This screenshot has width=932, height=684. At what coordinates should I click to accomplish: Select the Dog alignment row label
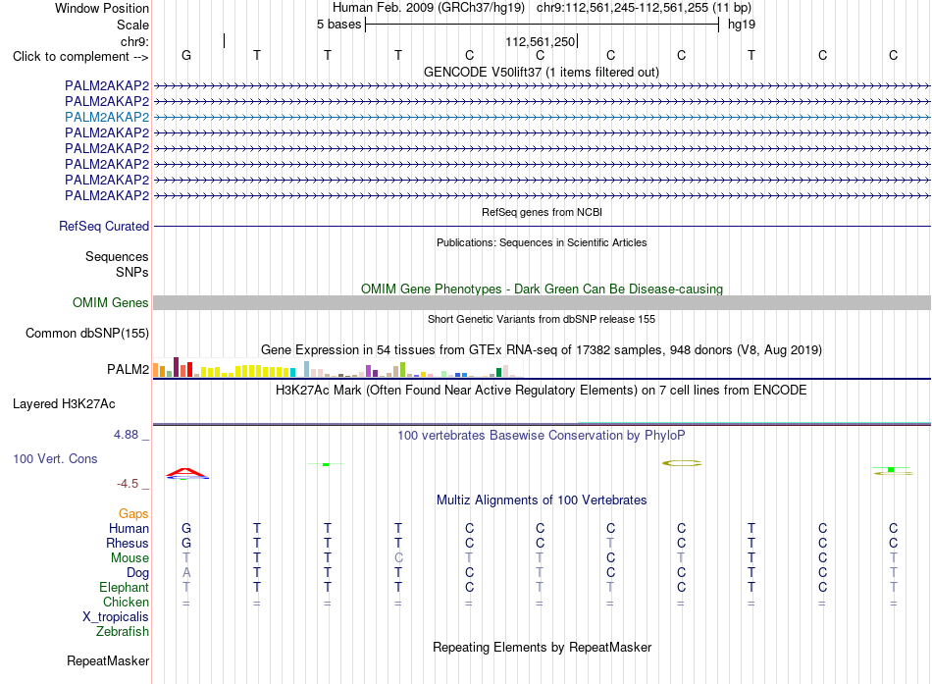[x=138, y=573]
